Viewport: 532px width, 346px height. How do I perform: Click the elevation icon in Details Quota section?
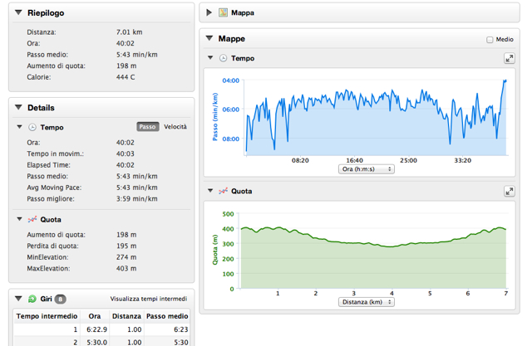coord(32,219)
